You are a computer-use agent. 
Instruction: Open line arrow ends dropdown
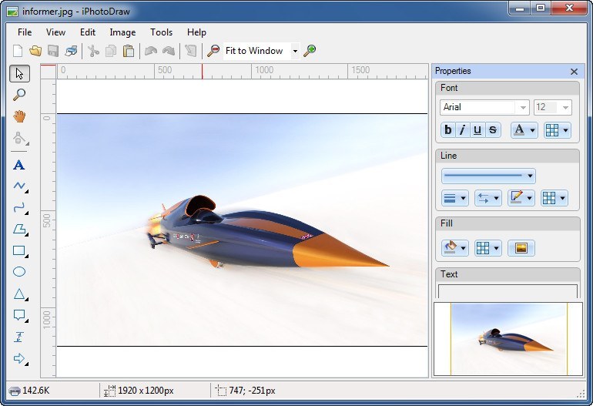click(487, 198)
